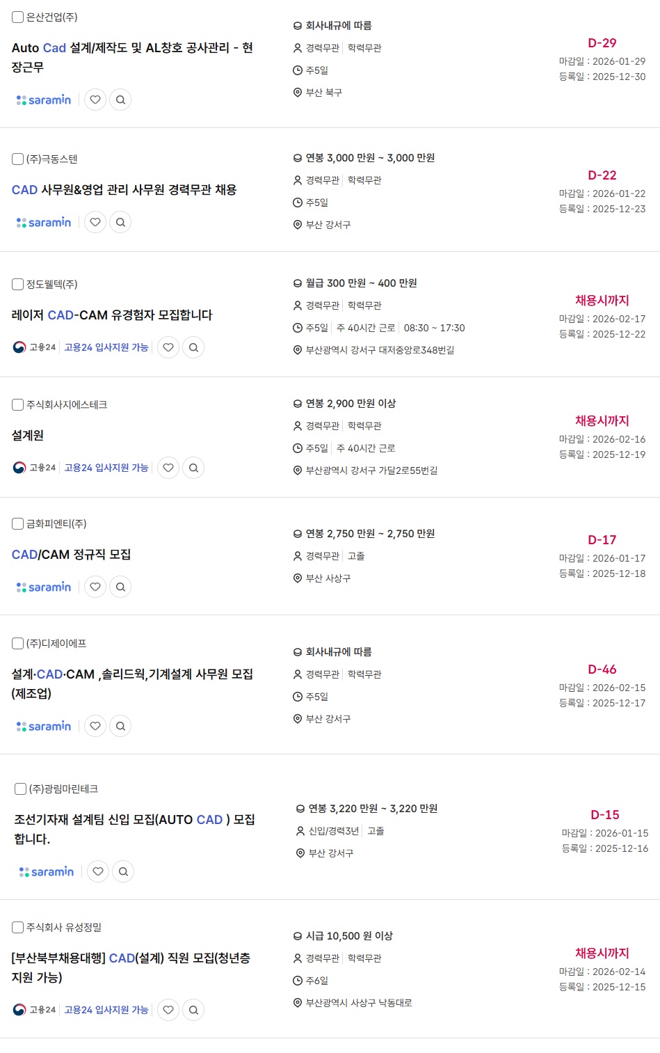Screen dimensions: 660x1053
Task: Select the 정도웰텍(주) checkbox
Action: click(x=18, y=284)
